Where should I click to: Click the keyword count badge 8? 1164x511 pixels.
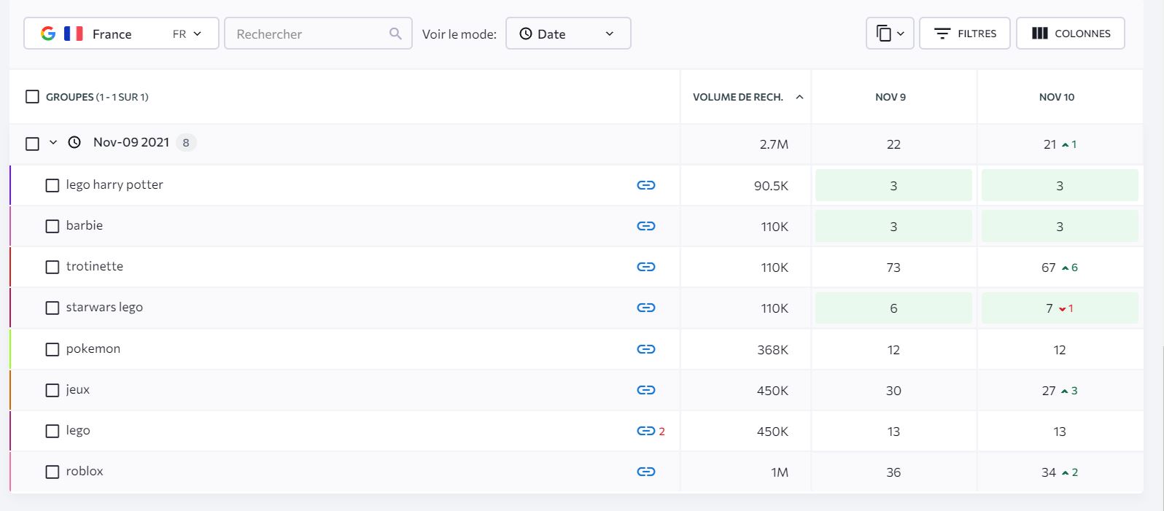[186, 142]
